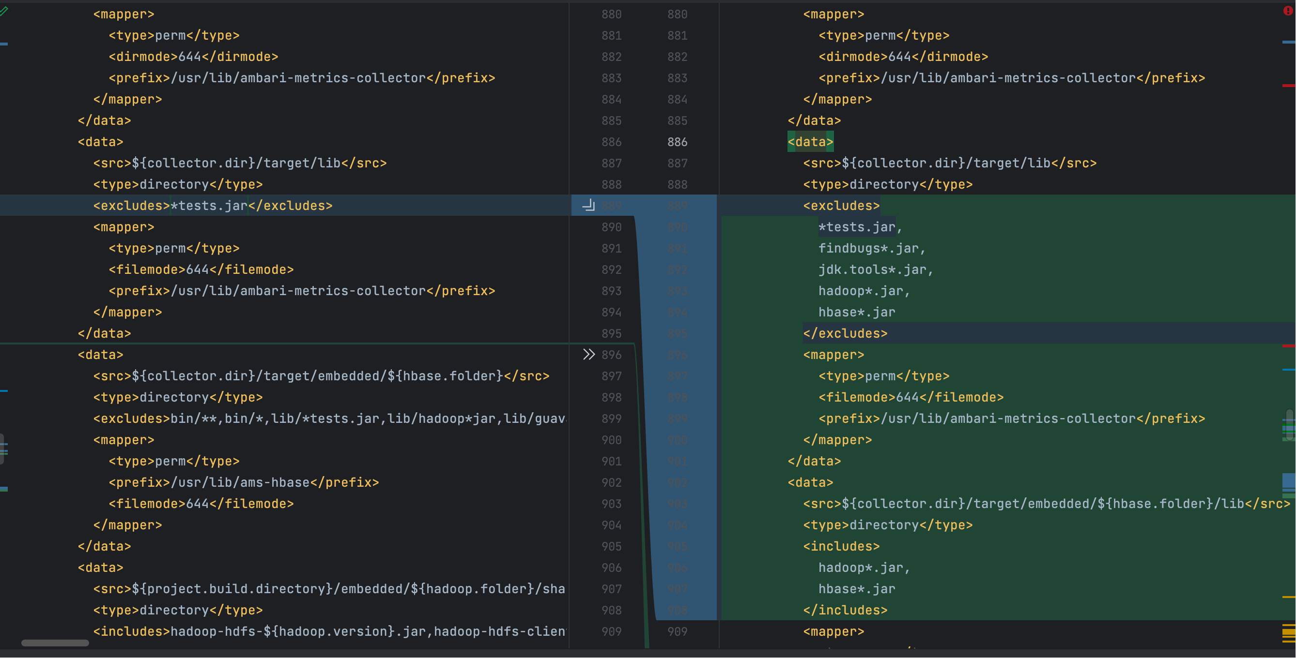Click 'hbase*.jar' inside the includes block

[x=857, y=589]
